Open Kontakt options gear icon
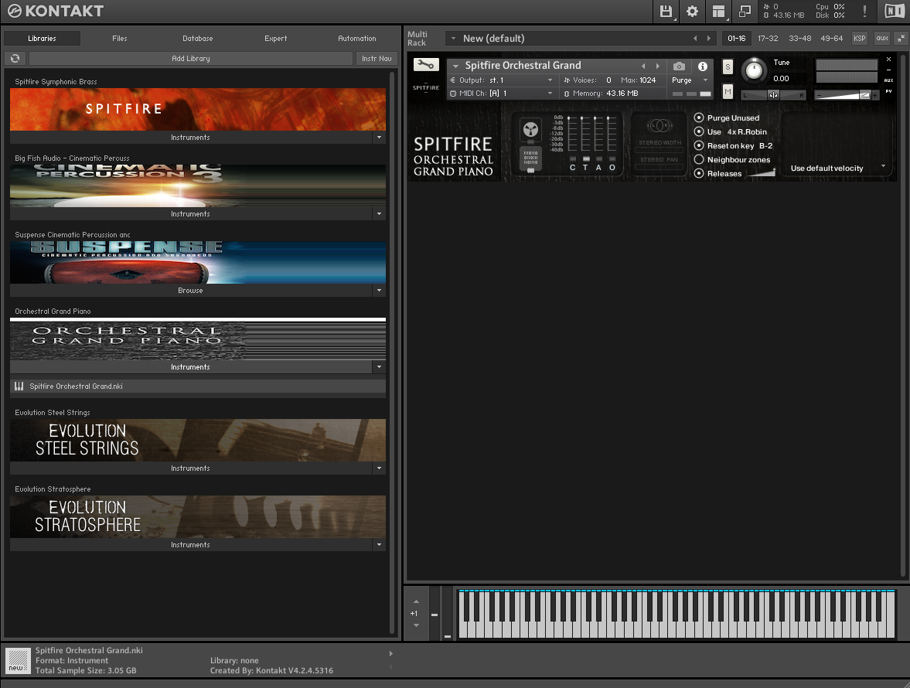Image resolution: width=910 pixels, height=688 pixels. pyautogui.click(x=692, y=11)
